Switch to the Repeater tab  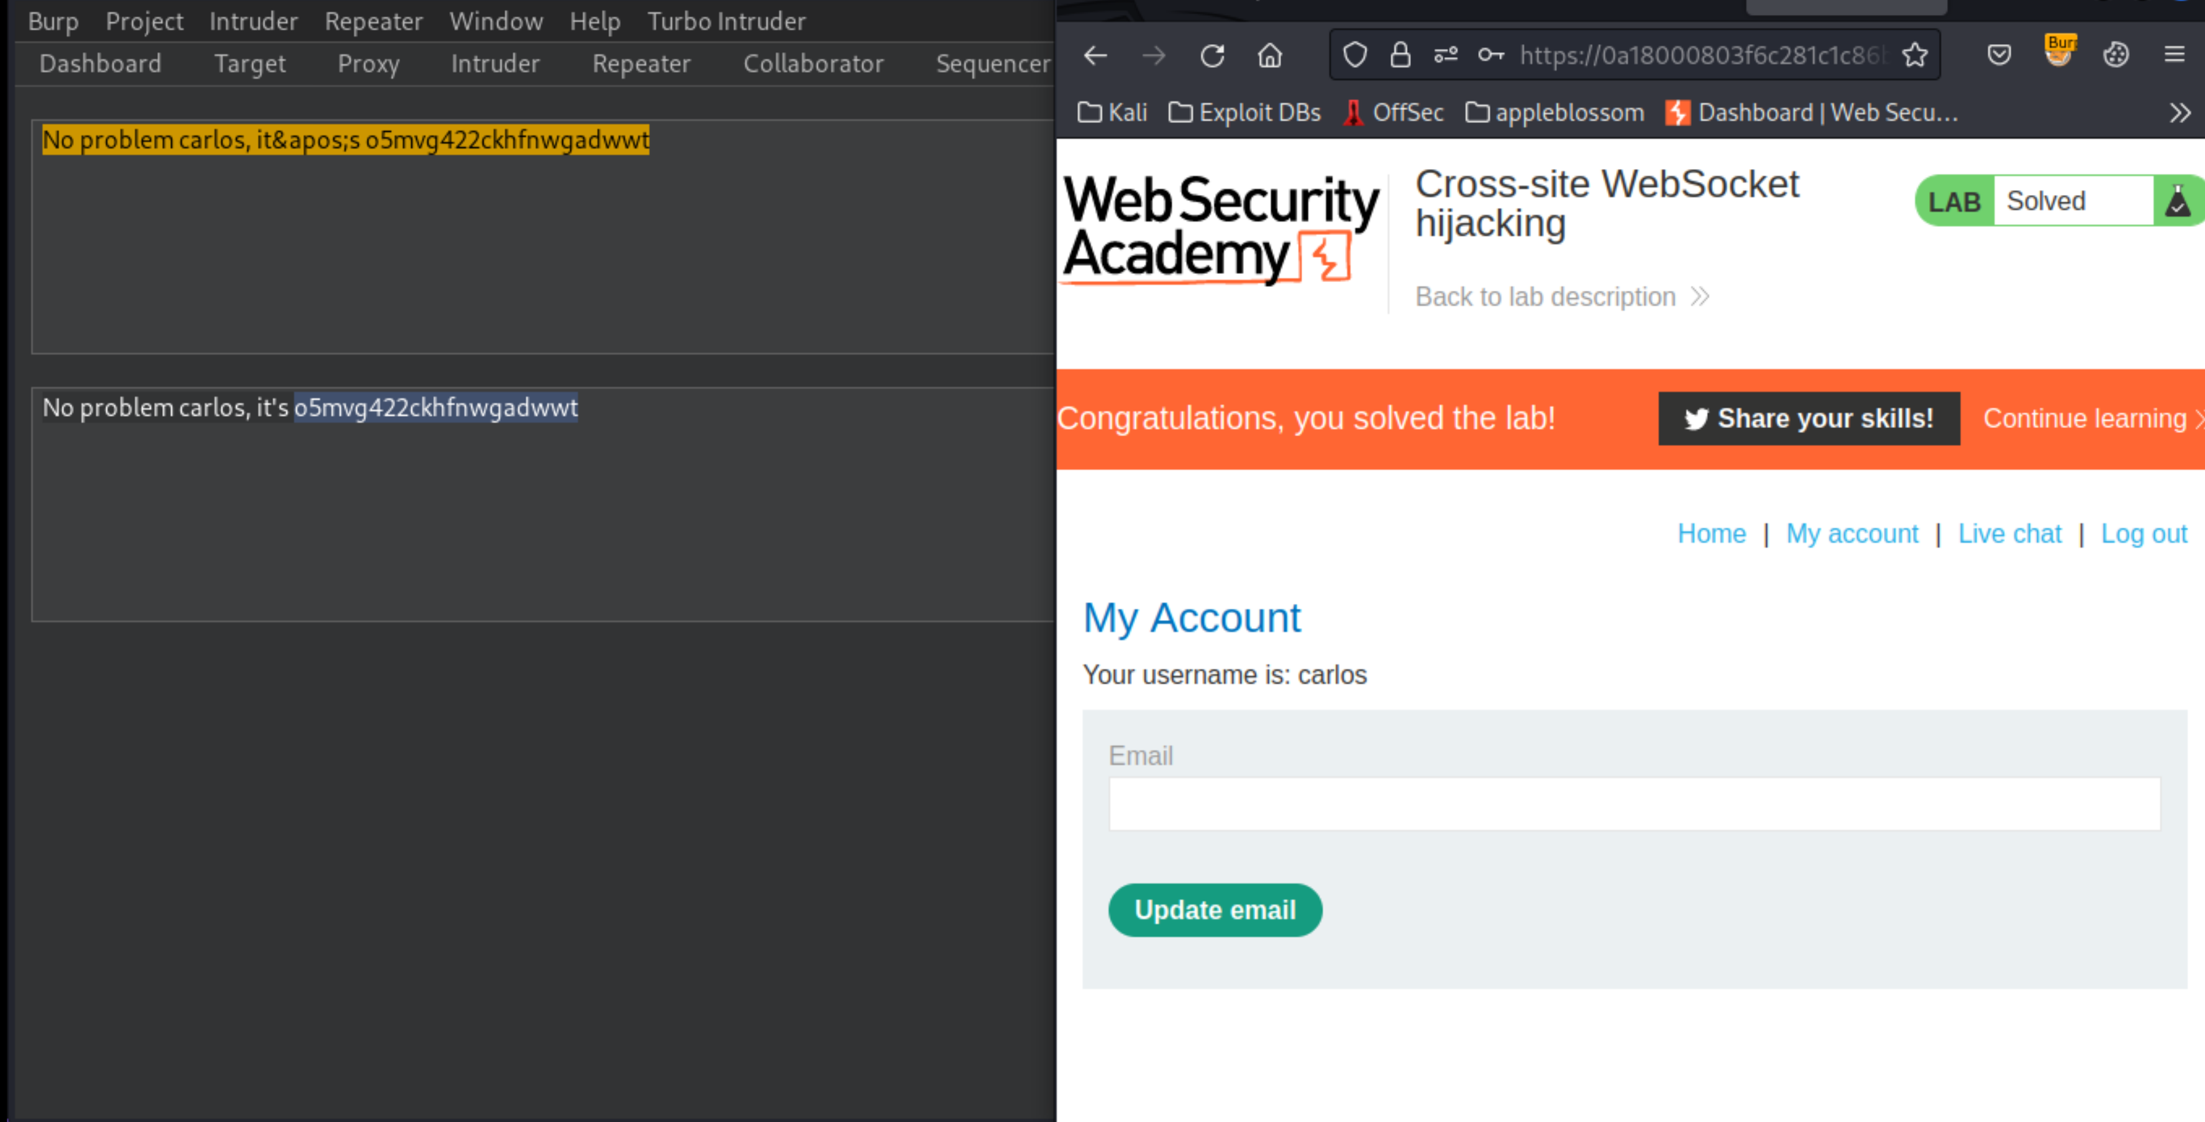[x=641, y=64]
